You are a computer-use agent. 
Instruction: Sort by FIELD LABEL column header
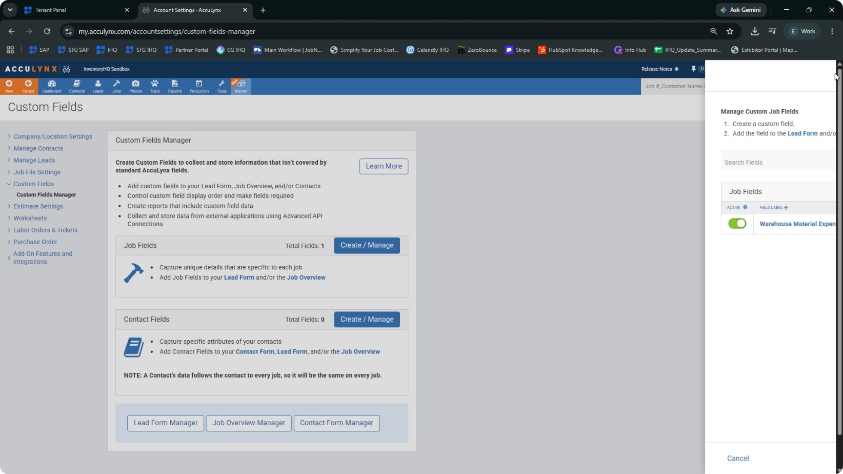pyautogui.click(x=773, y=207)
